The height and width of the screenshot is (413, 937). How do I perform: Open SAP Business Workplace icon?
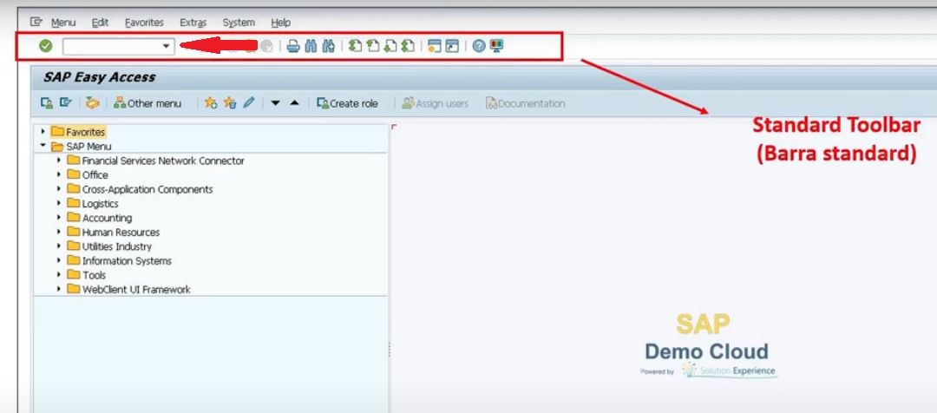pos(92,103)
